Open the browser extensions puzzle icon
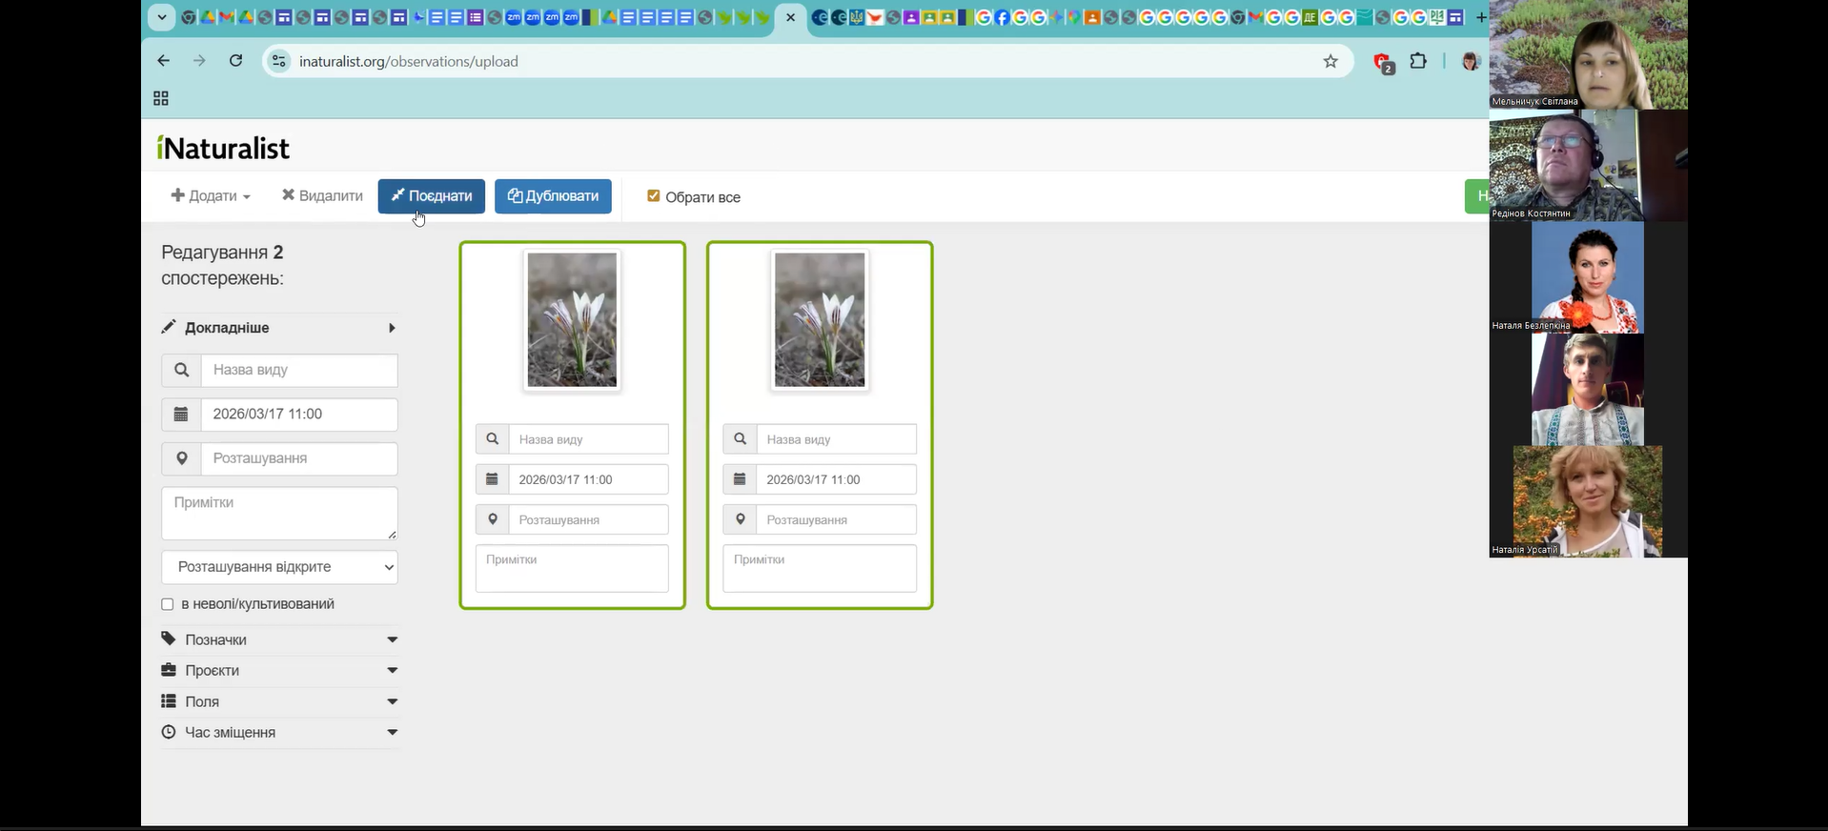This screenshot has width=1828, height=831. [x=1418, y=62]
